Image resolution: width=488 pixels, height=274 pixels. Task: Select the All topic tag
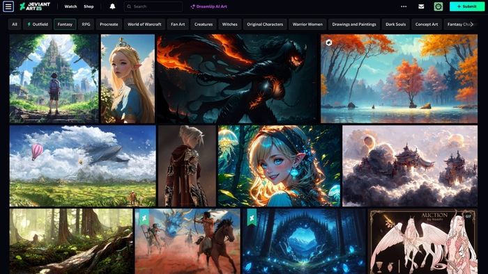[x=15, y=24]
